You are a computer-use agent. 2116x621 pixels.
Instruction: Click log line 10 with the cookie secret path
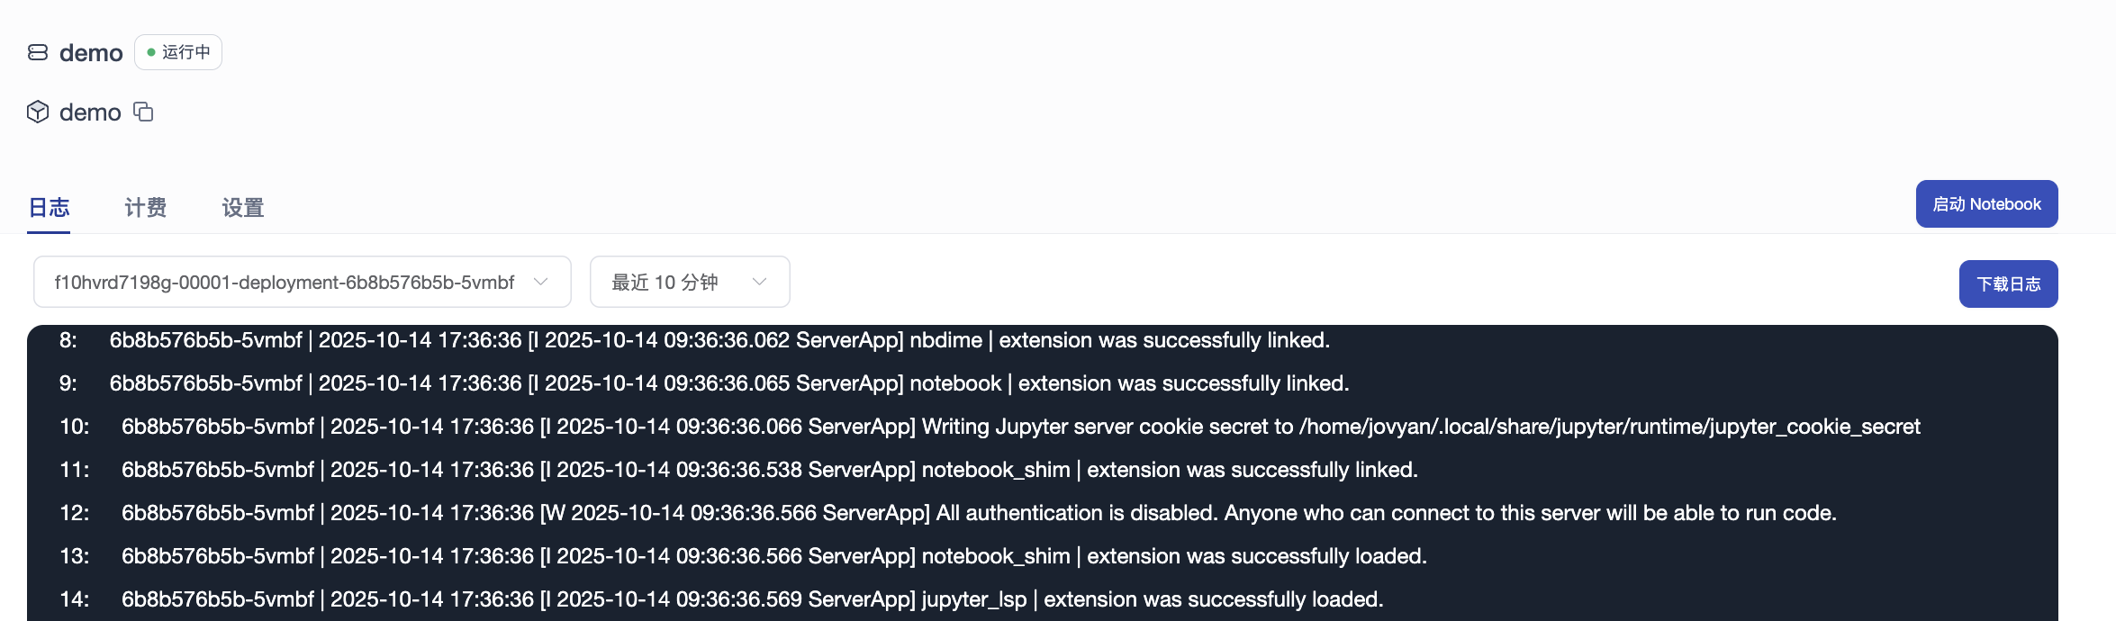(x=1020, y=427)
